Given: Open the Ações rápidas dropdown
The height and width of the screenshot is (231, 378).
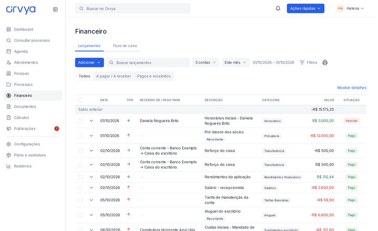Looking at the screenshot, I should click(x=306, y=8).
